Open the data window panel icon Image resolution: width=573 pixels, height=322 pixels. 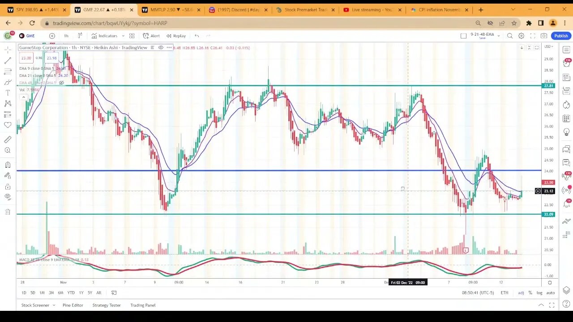pyautogui.click(x=566, y=91)
